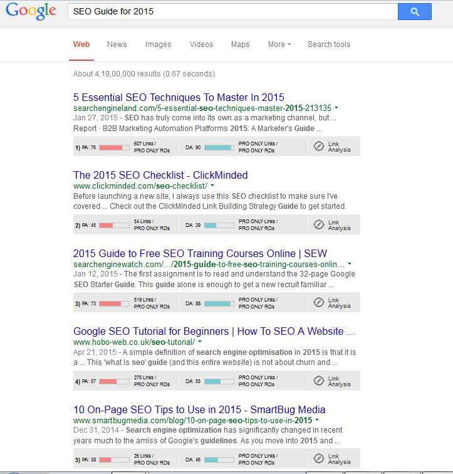Viewport: 453px width, 474px height.
Task: Click 'Jan 27, 2015' snippet date text
Action: [x=95, y=118]
